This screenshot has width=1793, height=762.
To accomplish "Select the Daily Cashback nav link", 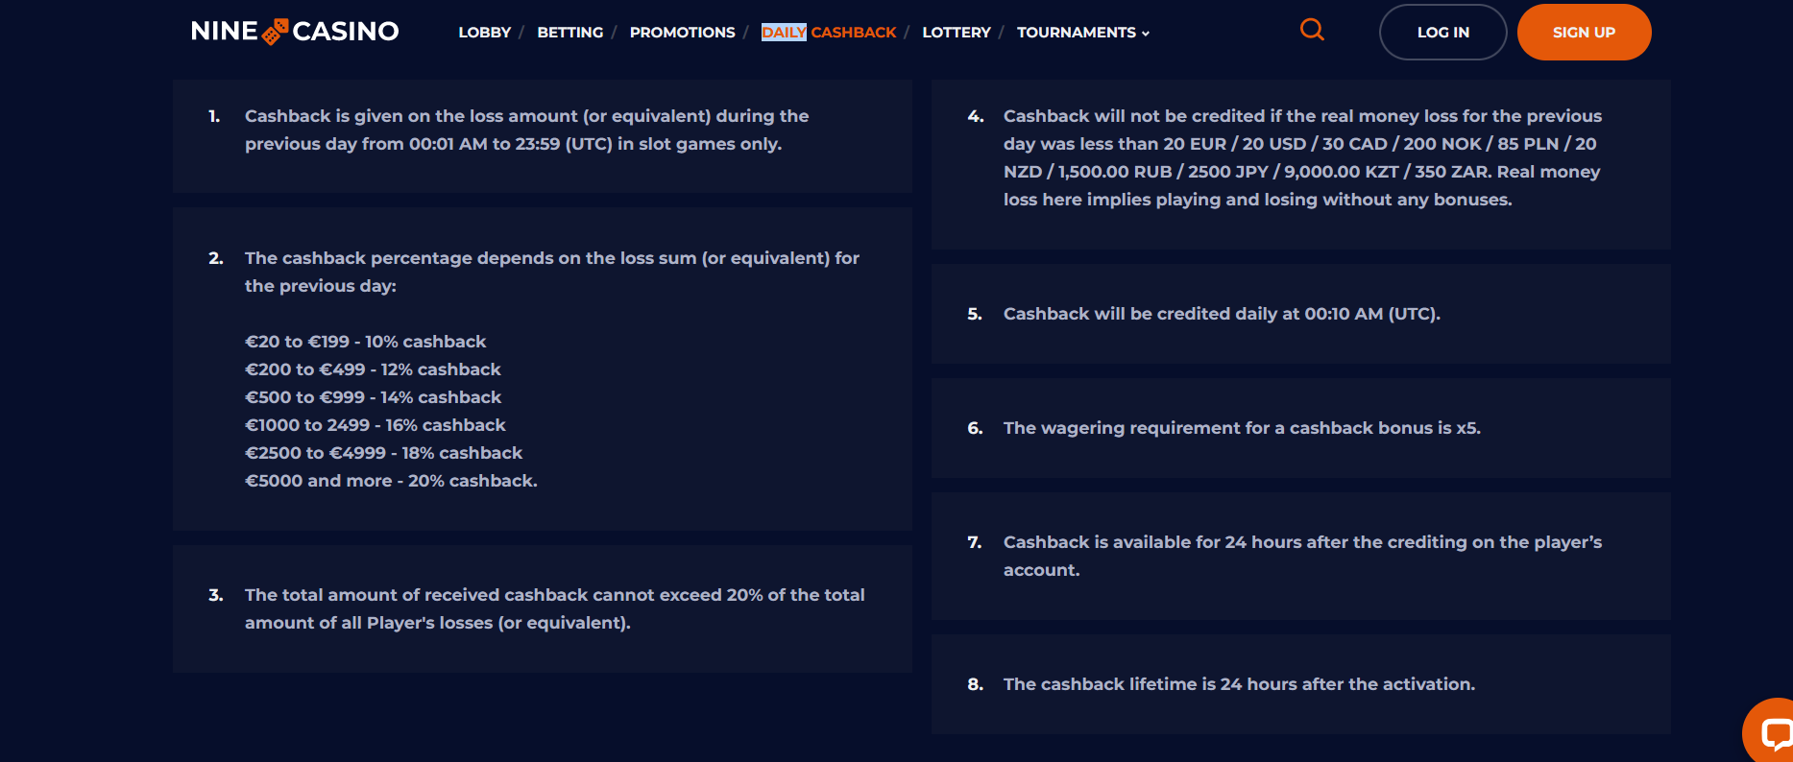I will [x=828, y=33].
